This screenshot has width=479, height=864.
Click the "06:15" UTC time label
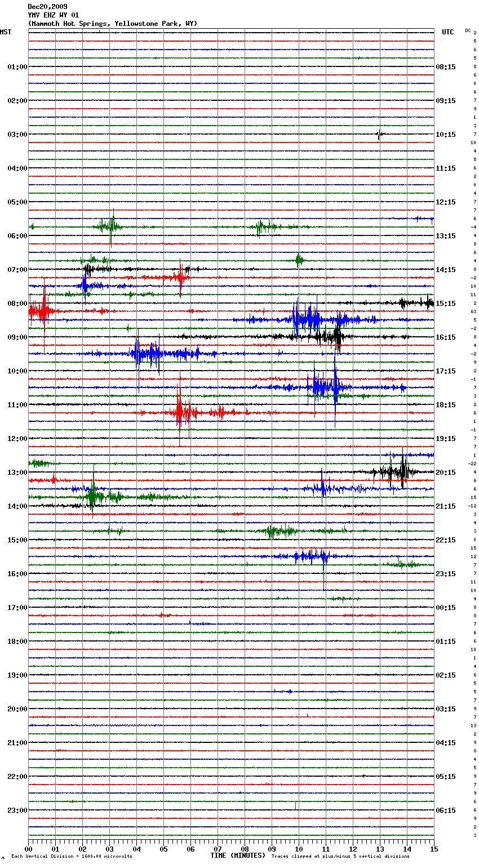click(446, 810)
